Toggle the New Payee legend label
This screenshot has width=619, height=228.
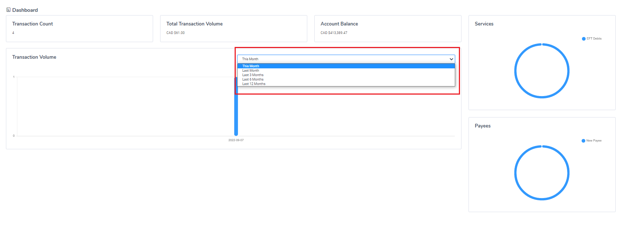pyautogui.click(x=594, y=141)
